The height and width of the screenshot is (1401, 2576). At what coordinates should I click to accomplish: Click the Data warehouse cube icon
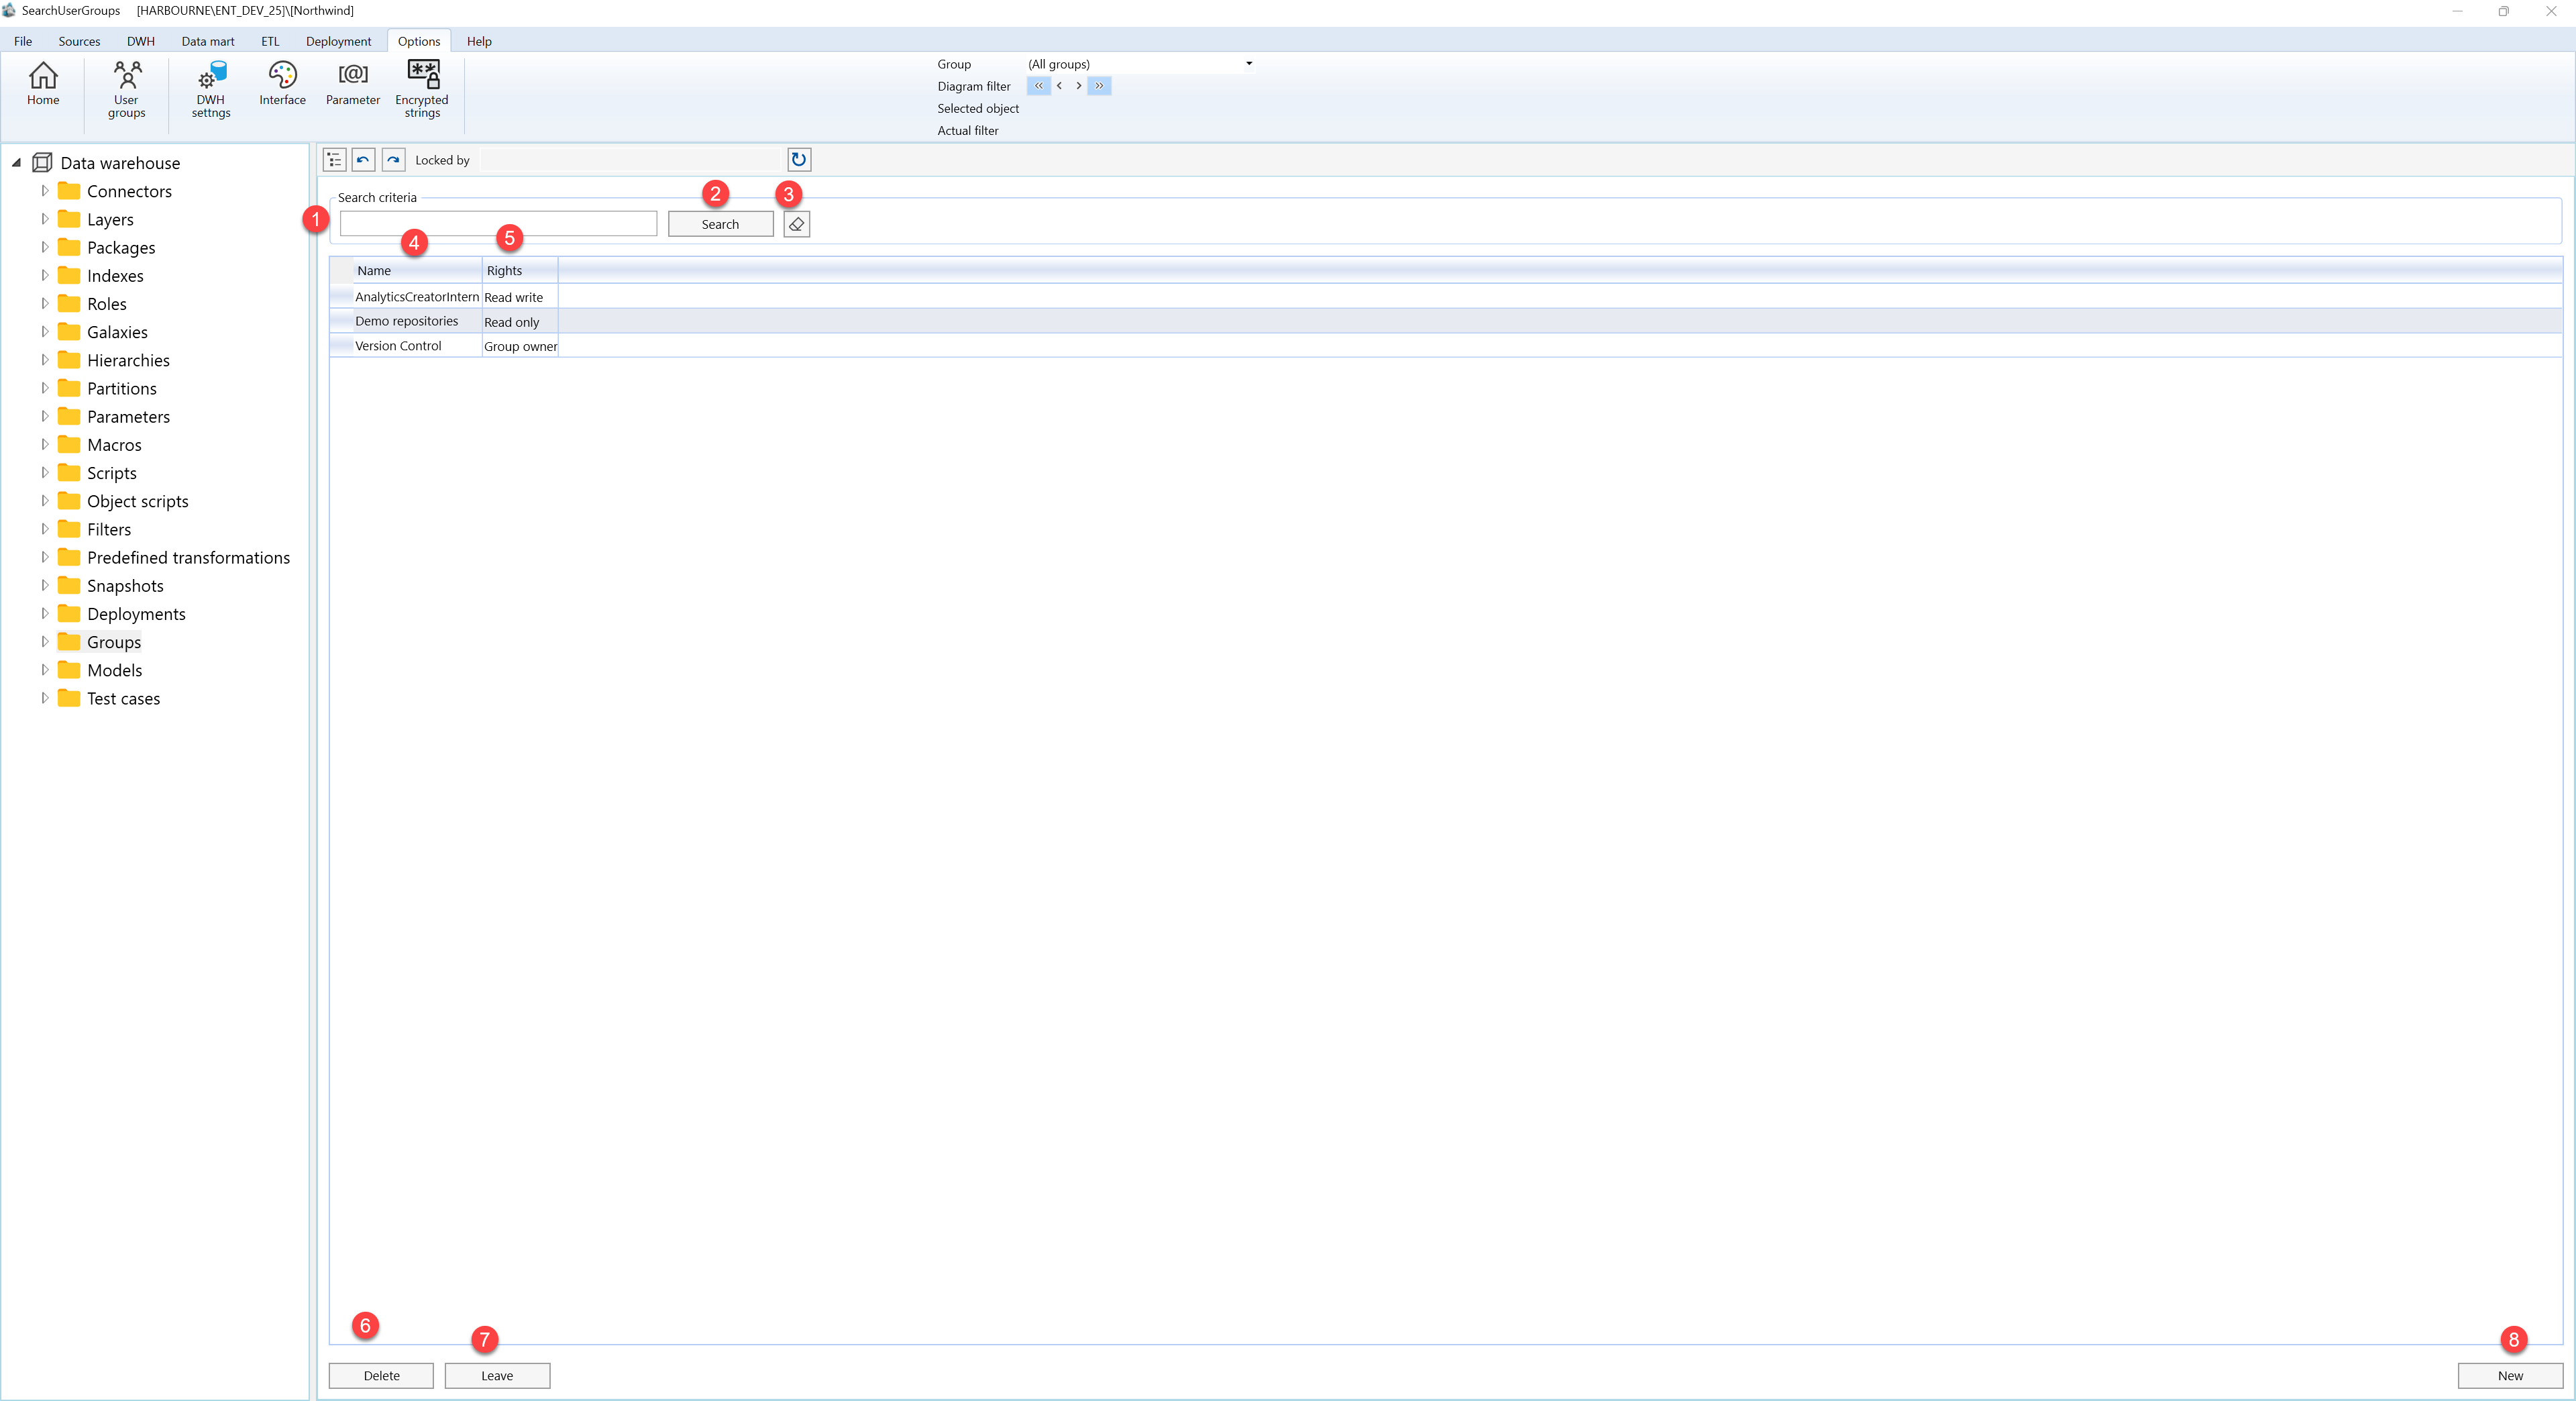coord(42,162)
